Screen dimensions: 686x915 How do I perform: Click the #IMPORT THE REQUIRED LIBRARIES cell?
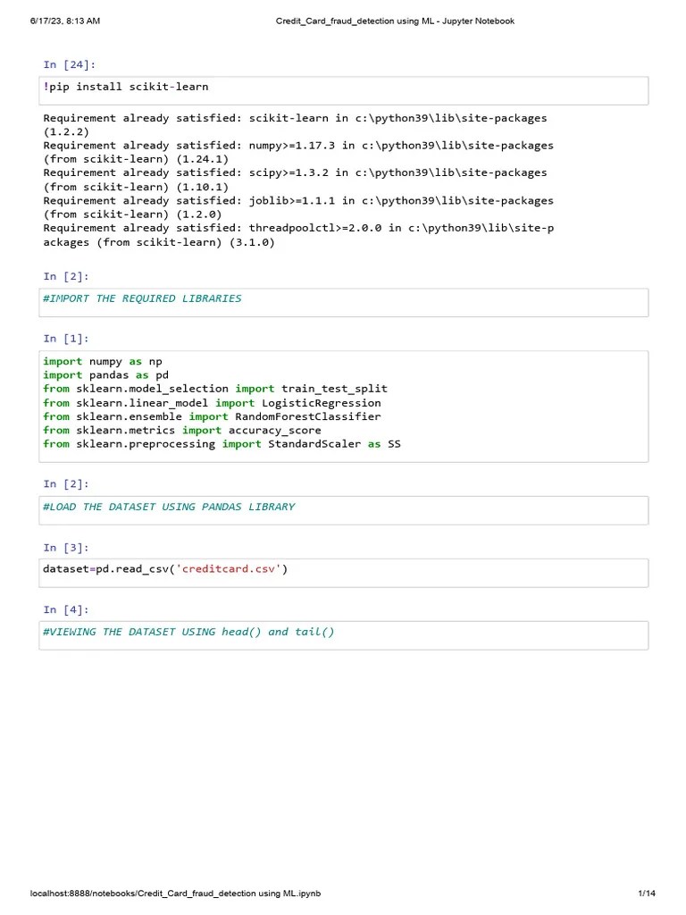coord(344,302)
